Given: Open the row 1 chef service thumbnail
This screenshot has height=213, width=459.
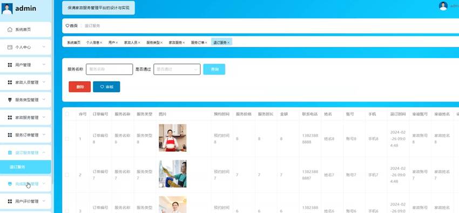Looking at the screenshot, I should tap(173, 138).
